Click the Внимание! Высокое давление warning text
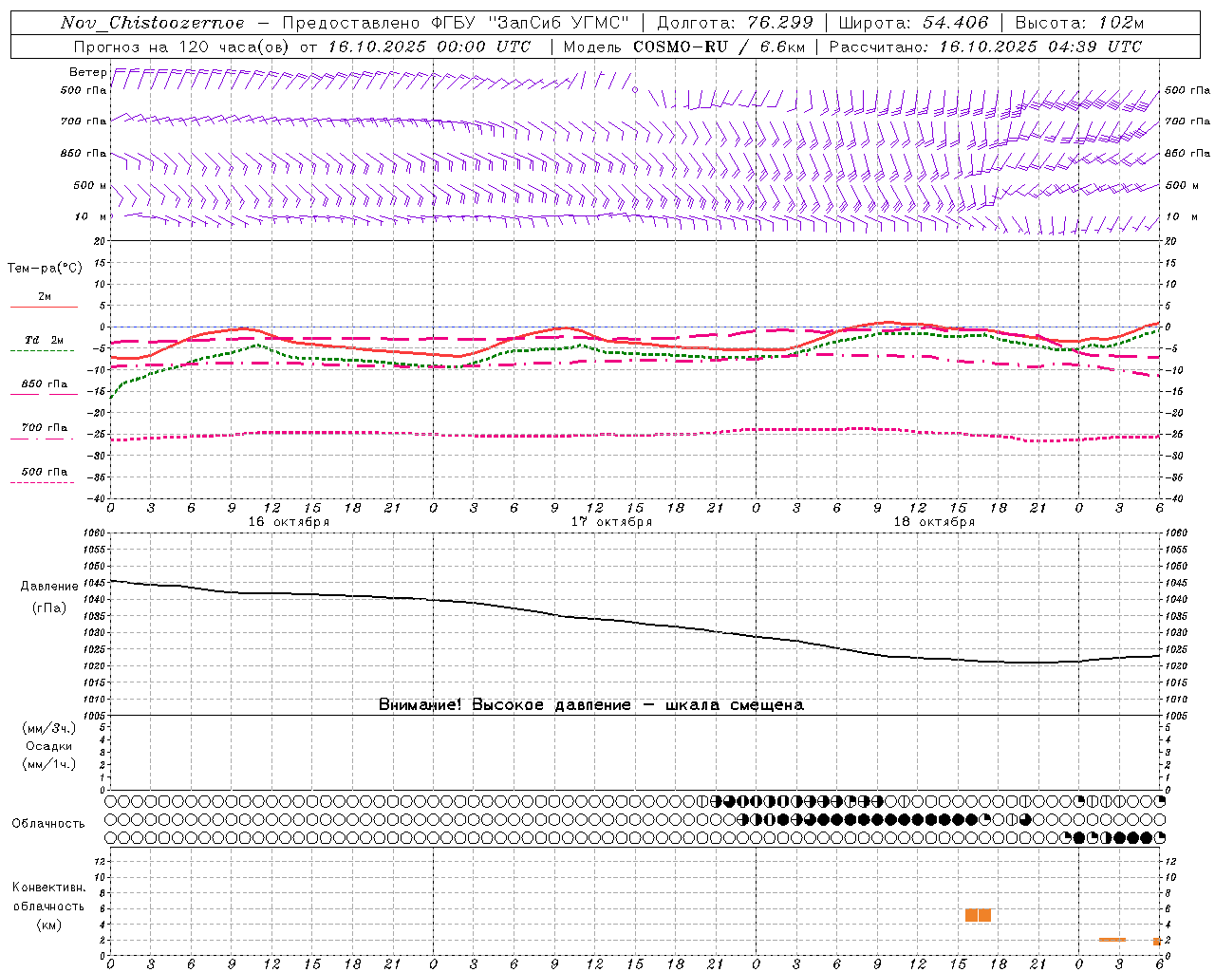Viewport: 1215px width, 972px height. point(591,705)
